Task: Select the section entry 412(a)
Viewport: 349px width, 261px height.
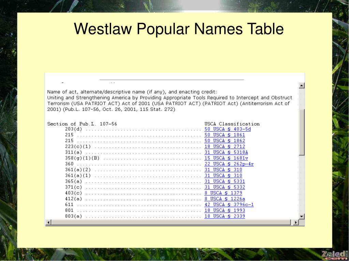Action: click(74, 198)
